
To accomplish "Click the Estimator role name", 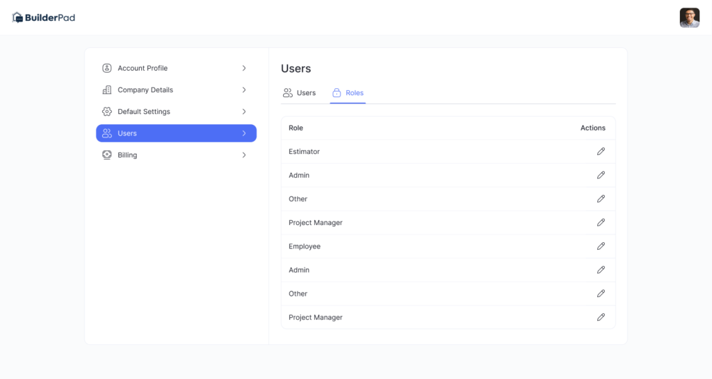I will click(305, 151).
